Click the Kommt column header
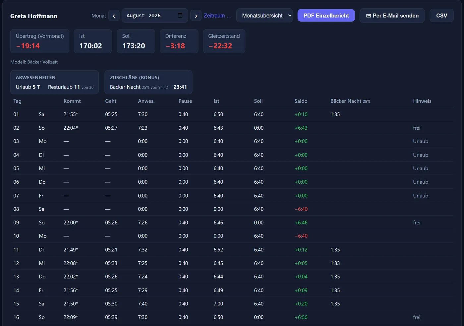This screenshot has width=464, height=326. 72,101
